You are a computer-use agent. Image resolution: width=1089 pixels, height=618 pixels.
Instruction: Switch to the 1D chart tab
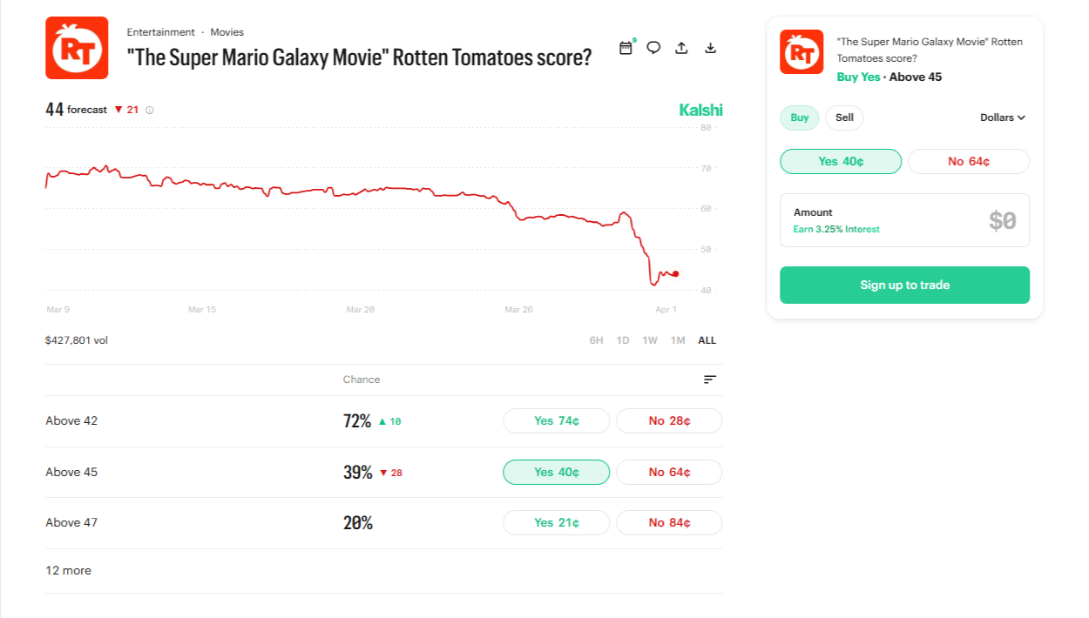tap(623, 339)
